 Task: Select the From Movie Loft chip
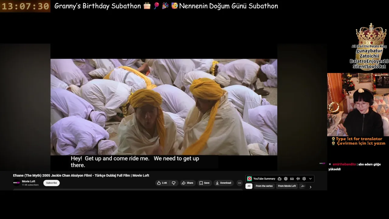[287, 186]
